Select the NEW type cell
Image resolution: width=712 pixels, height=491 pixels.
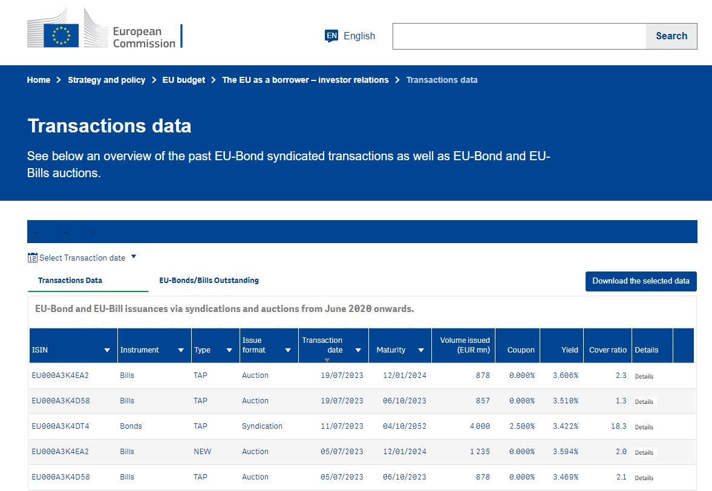[x=203, y=452]
